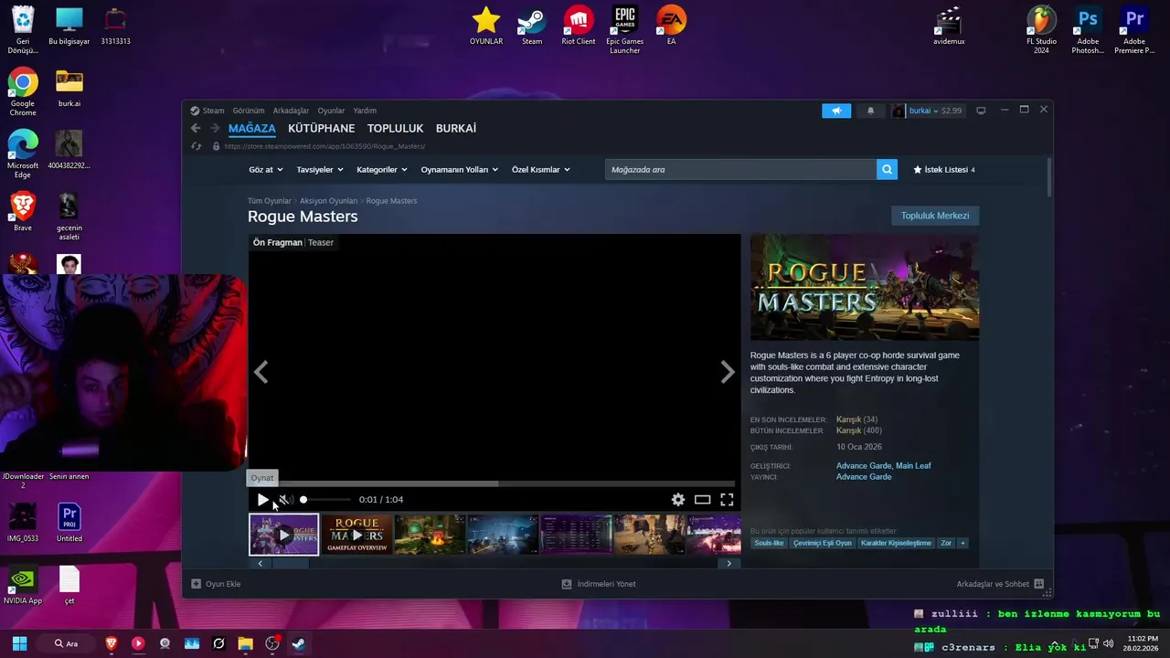The height and width of the screenshot is (658, 1170).
Task: Expand the Kategoriler dropdown
Action: point(382,170)
